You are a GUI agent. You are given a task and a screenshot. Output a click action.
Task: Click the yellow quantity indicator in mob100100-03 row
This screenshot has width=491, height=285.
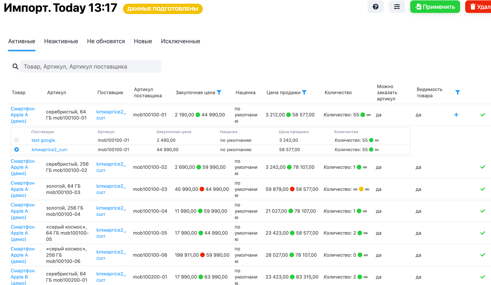(361, 189)
